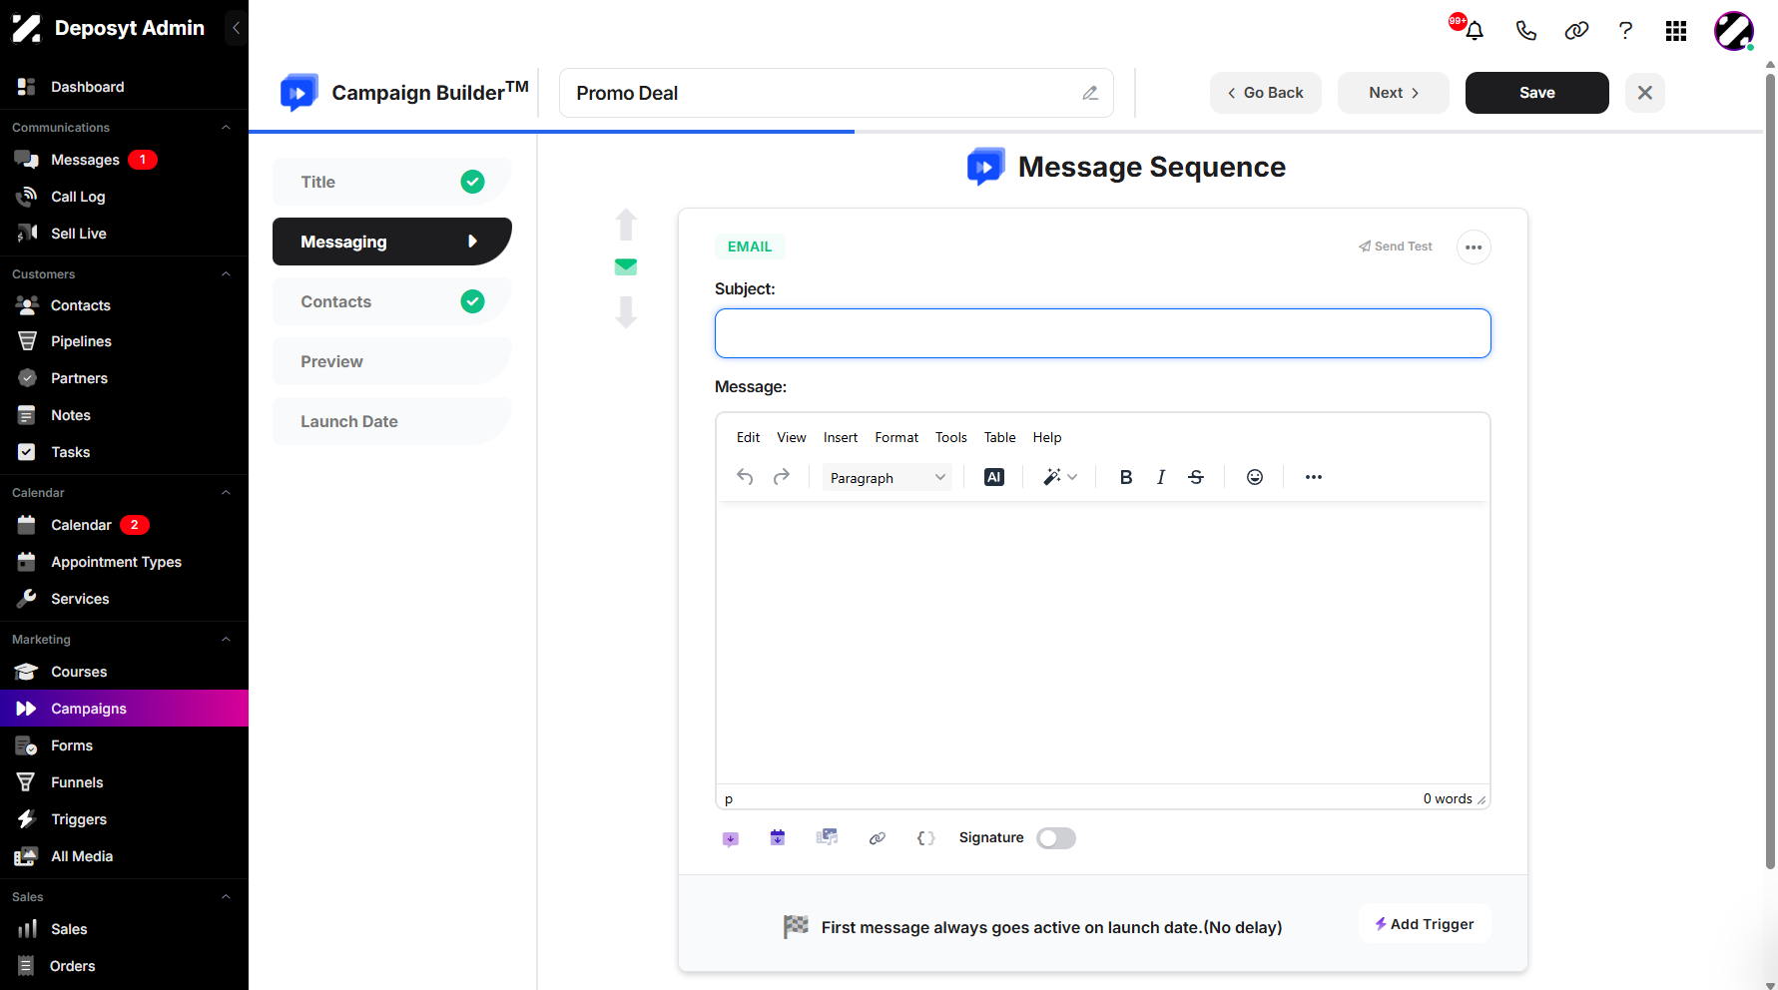Insert link icon below message editor
This screenshot has width=1778, height=990.
pyautogui.click(x=878, y=838)
